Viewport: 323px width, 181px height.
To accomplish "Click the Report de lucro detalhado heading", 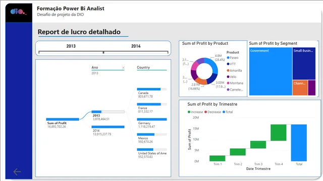I will (x=79, y=32).
